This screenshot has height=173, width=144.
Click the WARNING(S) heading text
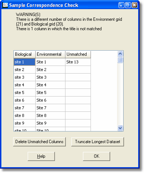point(28,15)
